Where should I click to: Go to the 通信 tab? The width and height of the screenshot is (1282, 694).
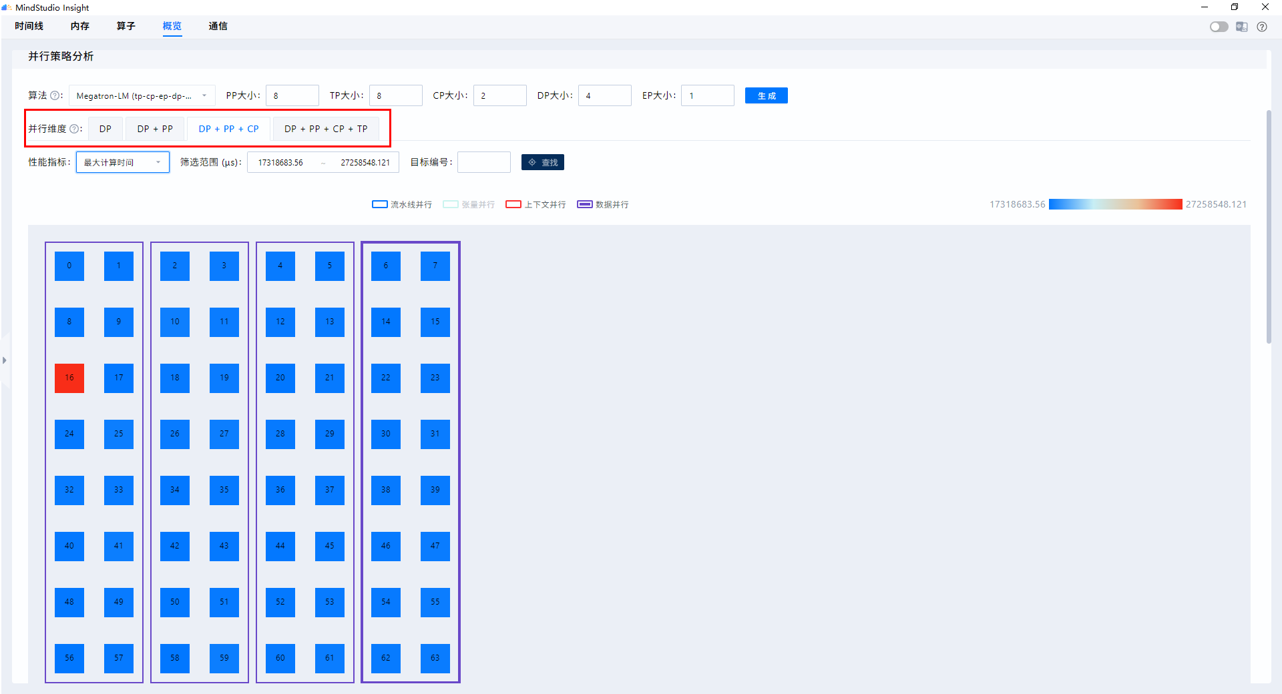click(218, 26)
